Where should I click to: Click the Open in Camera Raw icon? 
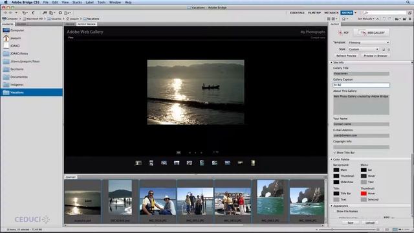click(60, 13)
